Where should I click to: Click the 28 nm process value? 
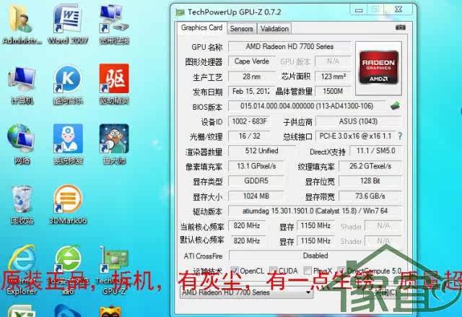point(252,77)
